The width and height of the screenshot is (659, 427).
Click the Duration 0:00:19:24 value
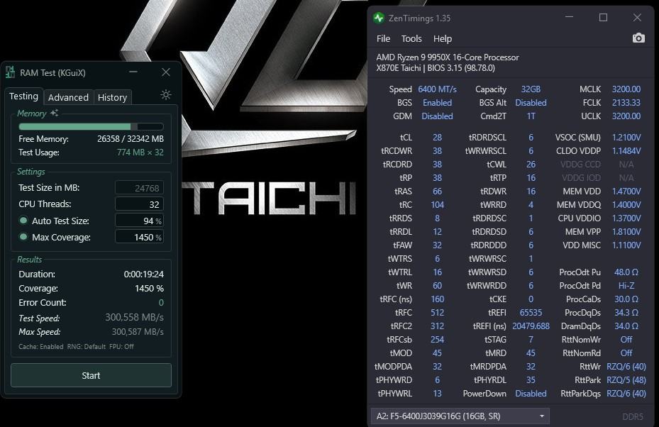144,274
